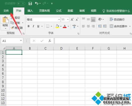132x106 pixels.
Task: Click the Redo arrow icon
Action: (x=44, y=3)
